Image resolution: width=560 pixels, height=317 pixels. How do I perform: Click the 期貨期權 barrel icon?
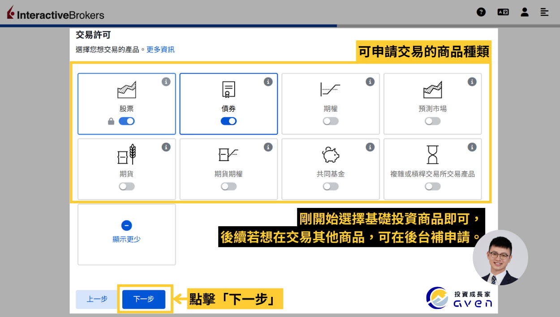(x=228, y=155)
